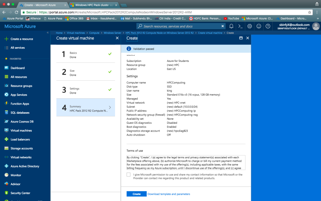The height and width of the screenshot is (201, 321).
Task: Go to step 1 Basics
Action: [x=86, y=54]
